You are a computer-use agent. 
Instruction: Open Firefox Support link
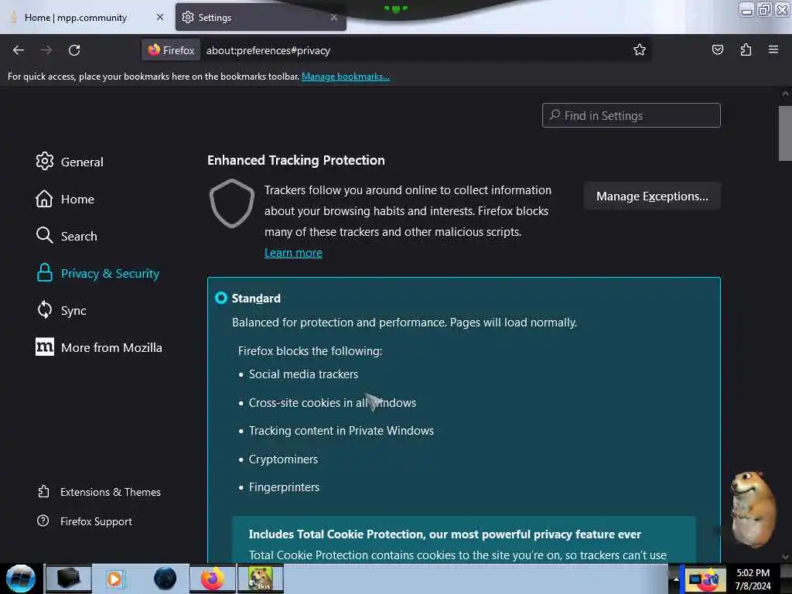(x=84, y=521)
